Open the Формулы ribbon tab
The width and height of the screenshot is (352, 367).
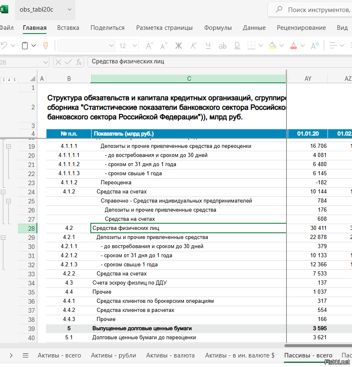(x=218, y=28)
